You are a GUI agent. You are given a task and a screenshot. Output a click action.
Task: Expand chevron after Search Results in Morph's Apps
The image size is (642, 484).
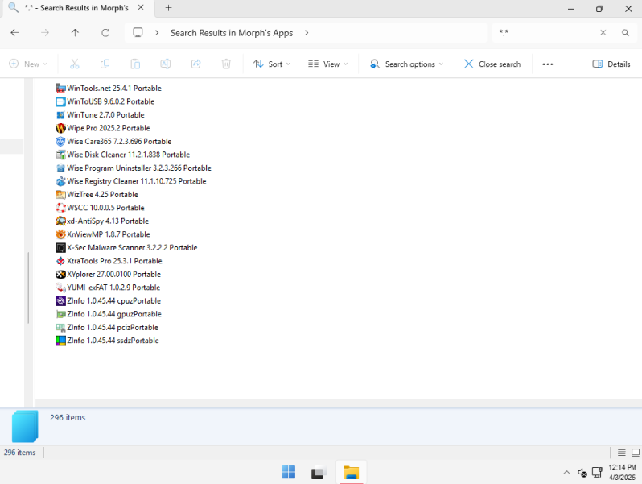coord(307,33)
